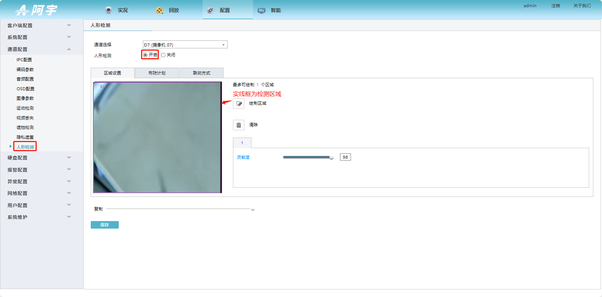The height and width of the screenshot is (297, 602).
Task: Open 遮挡检测 in sidebar
Action: [25, 127]
